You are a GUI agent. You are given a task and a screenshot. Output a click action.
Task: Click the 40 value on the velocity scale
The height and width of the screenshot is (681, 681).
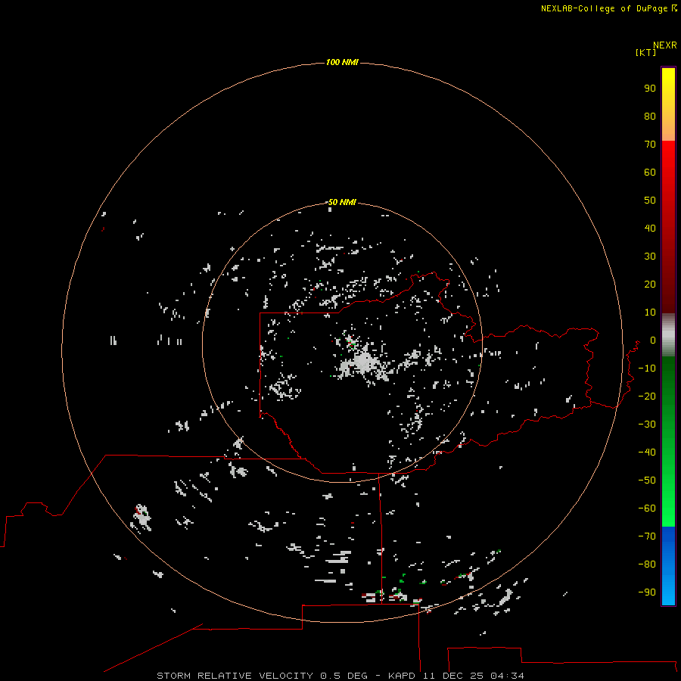click(650, 229)
